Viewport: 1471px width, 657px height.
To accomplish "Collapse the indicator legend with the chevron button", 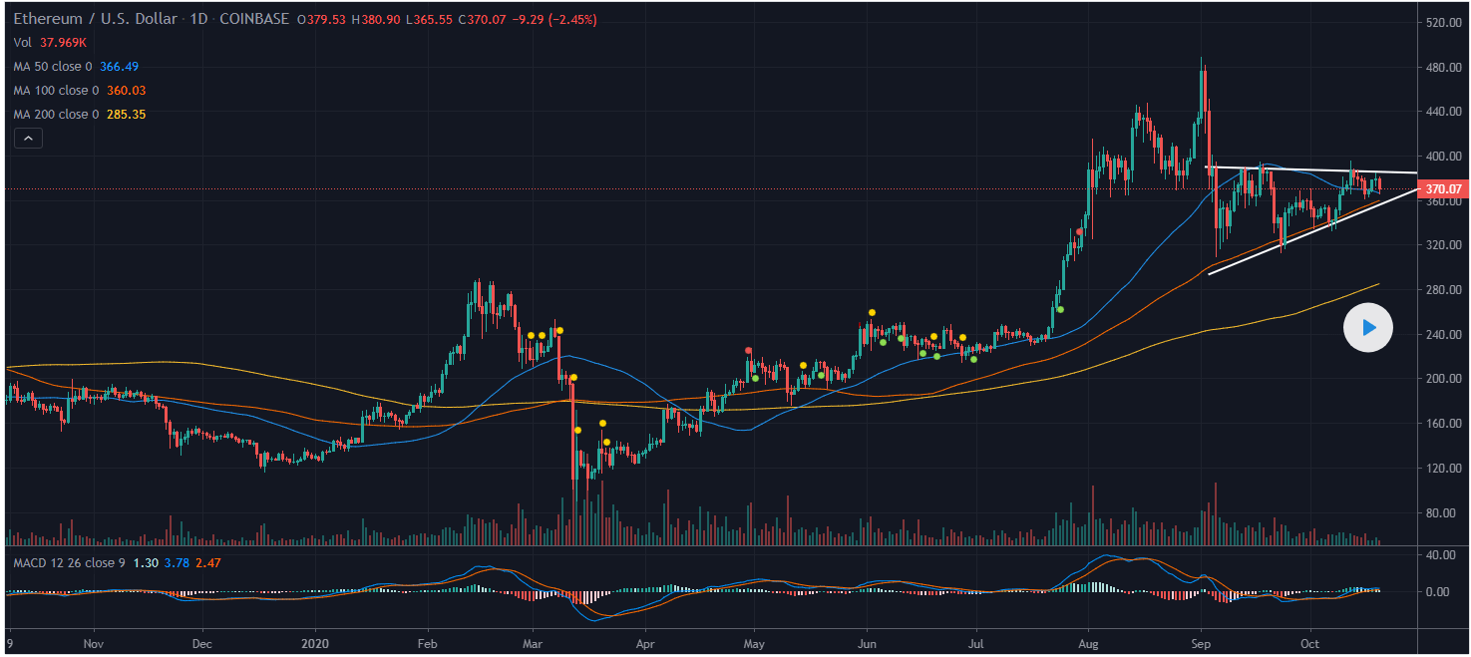I will coord(28,139).
